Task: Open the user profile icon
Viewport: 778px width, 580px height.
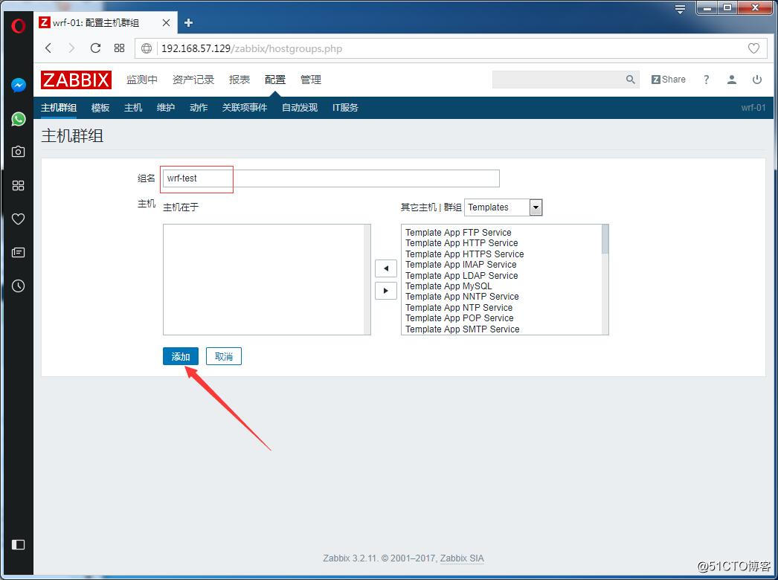Action: [x=731, y=80]
